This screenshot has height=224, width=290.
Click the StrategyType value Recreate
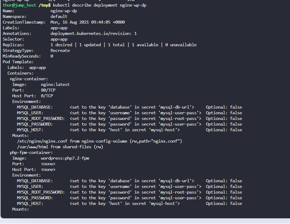click(x=60, y=50)
